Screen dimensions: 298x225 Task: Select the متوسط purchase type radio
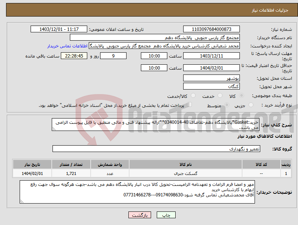pos(227,105)
